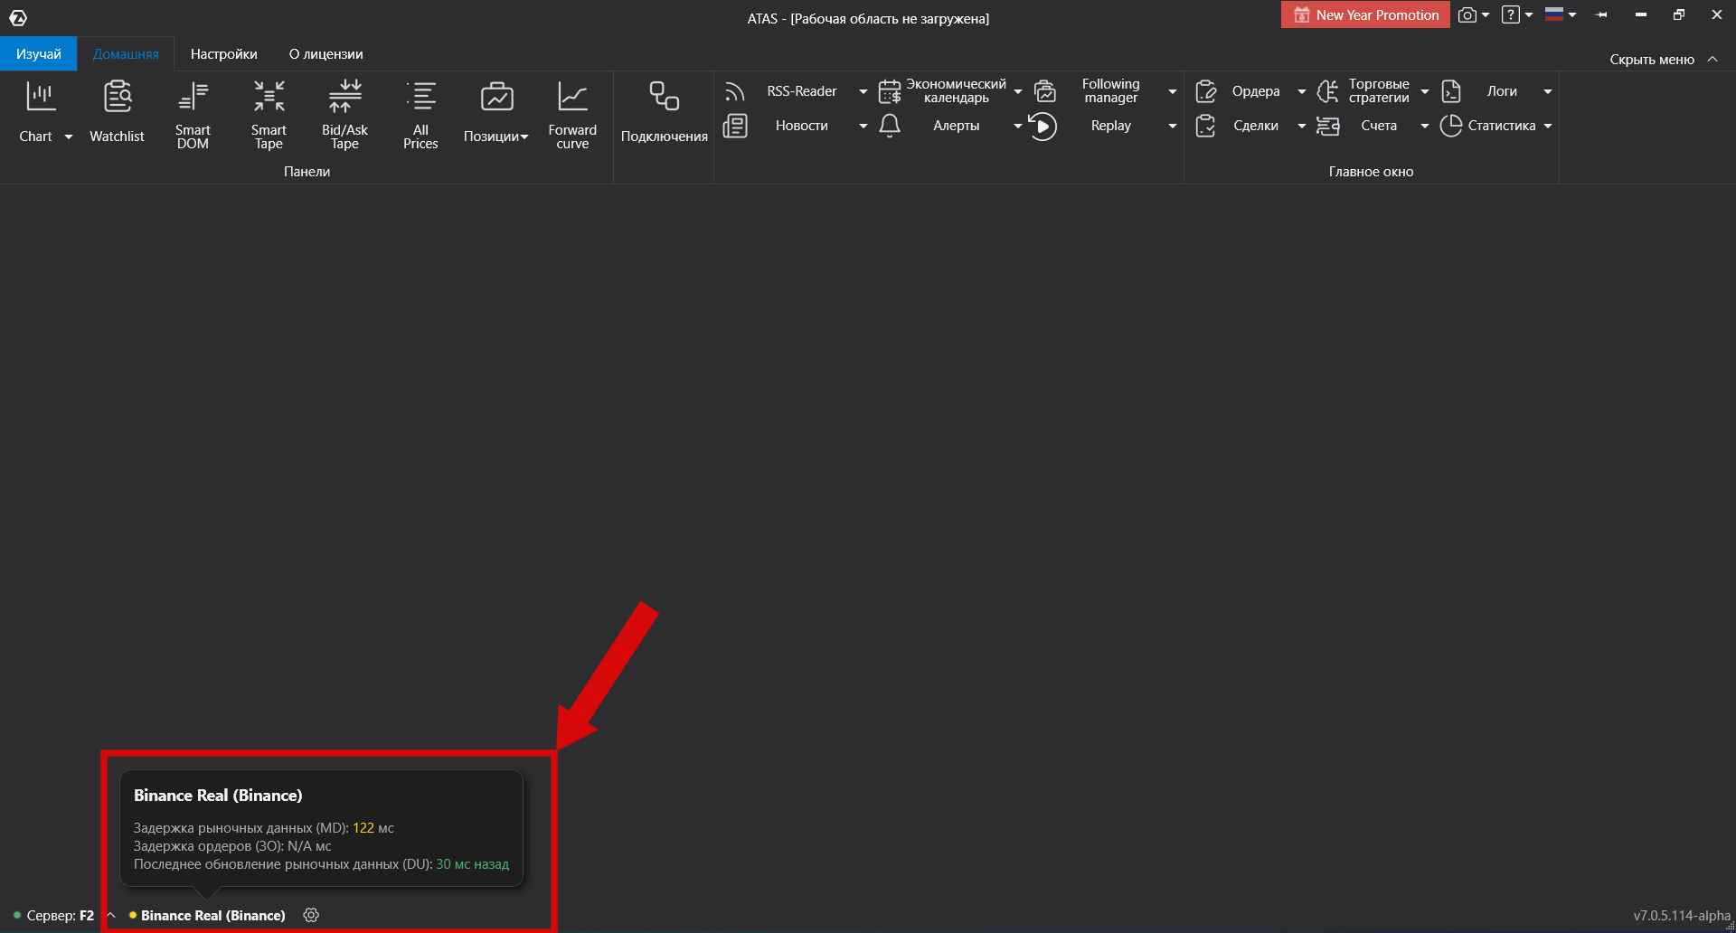Click the v7.0.5.114-alpha version label
This screenshot has width=1736, height=933.
click(x=1681, y=915)
